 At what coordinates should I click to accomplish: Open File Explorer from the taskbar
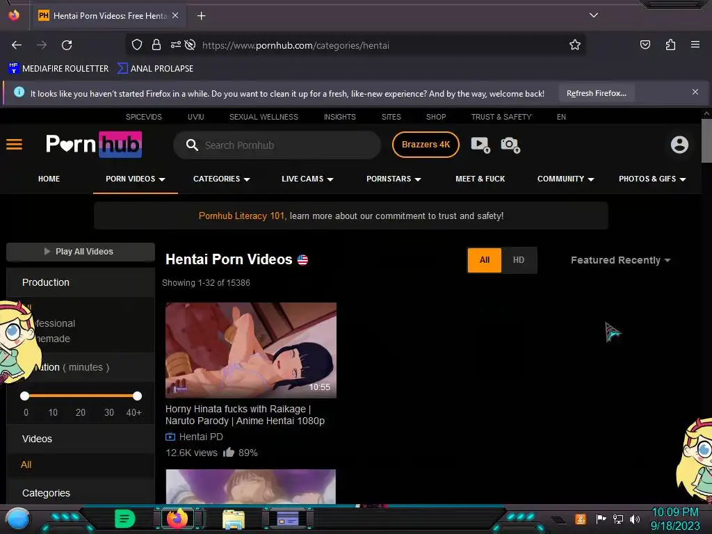point(234,519)
